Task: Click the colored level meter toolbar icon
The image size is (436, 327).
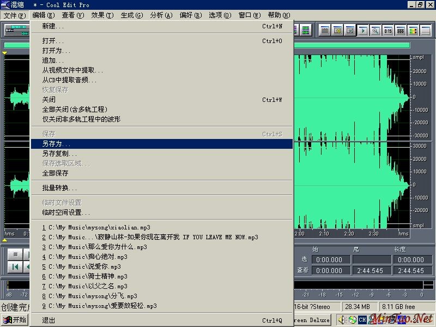Action: coord(413,31)
